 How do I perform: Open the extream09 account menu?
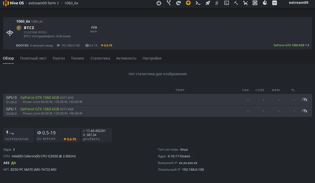299,3
